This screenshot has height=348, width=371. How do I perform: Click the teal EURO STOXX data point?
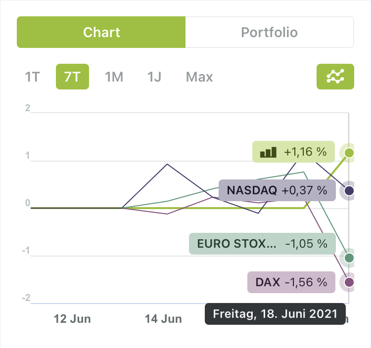pyautogui.click(x=349, y=258)
